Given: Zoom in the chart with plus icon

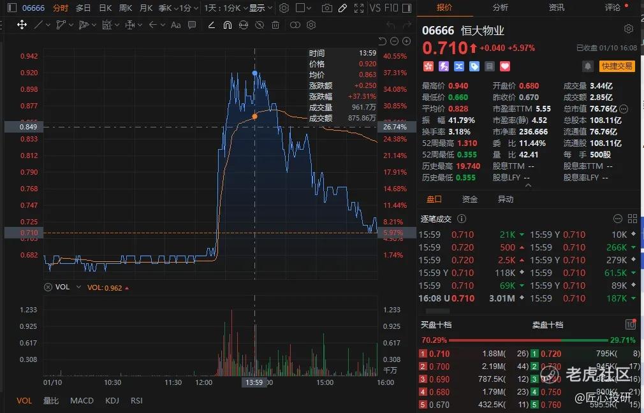Looking at the screenshot, I should click(x=407, y=41).
